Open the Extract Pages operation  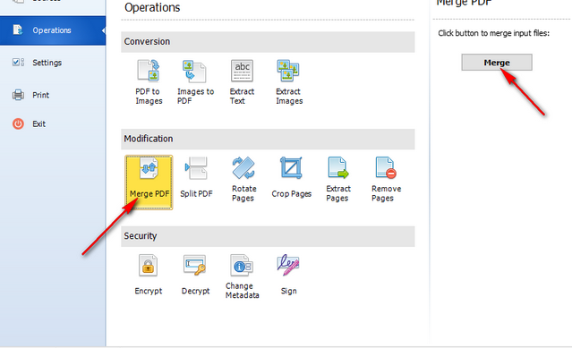click(x=338, y=179)
